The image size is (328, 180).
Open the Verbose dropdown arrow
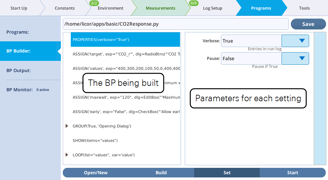[x=295, y=41]
